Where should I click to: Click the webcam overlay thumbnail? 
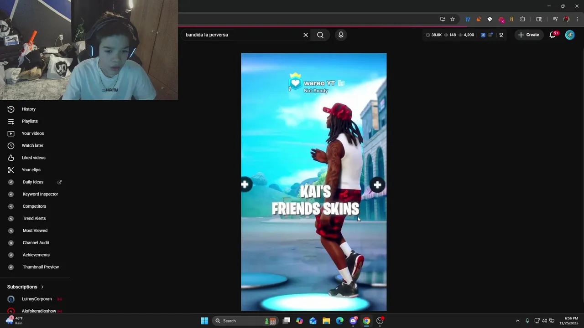pos(89,50)
